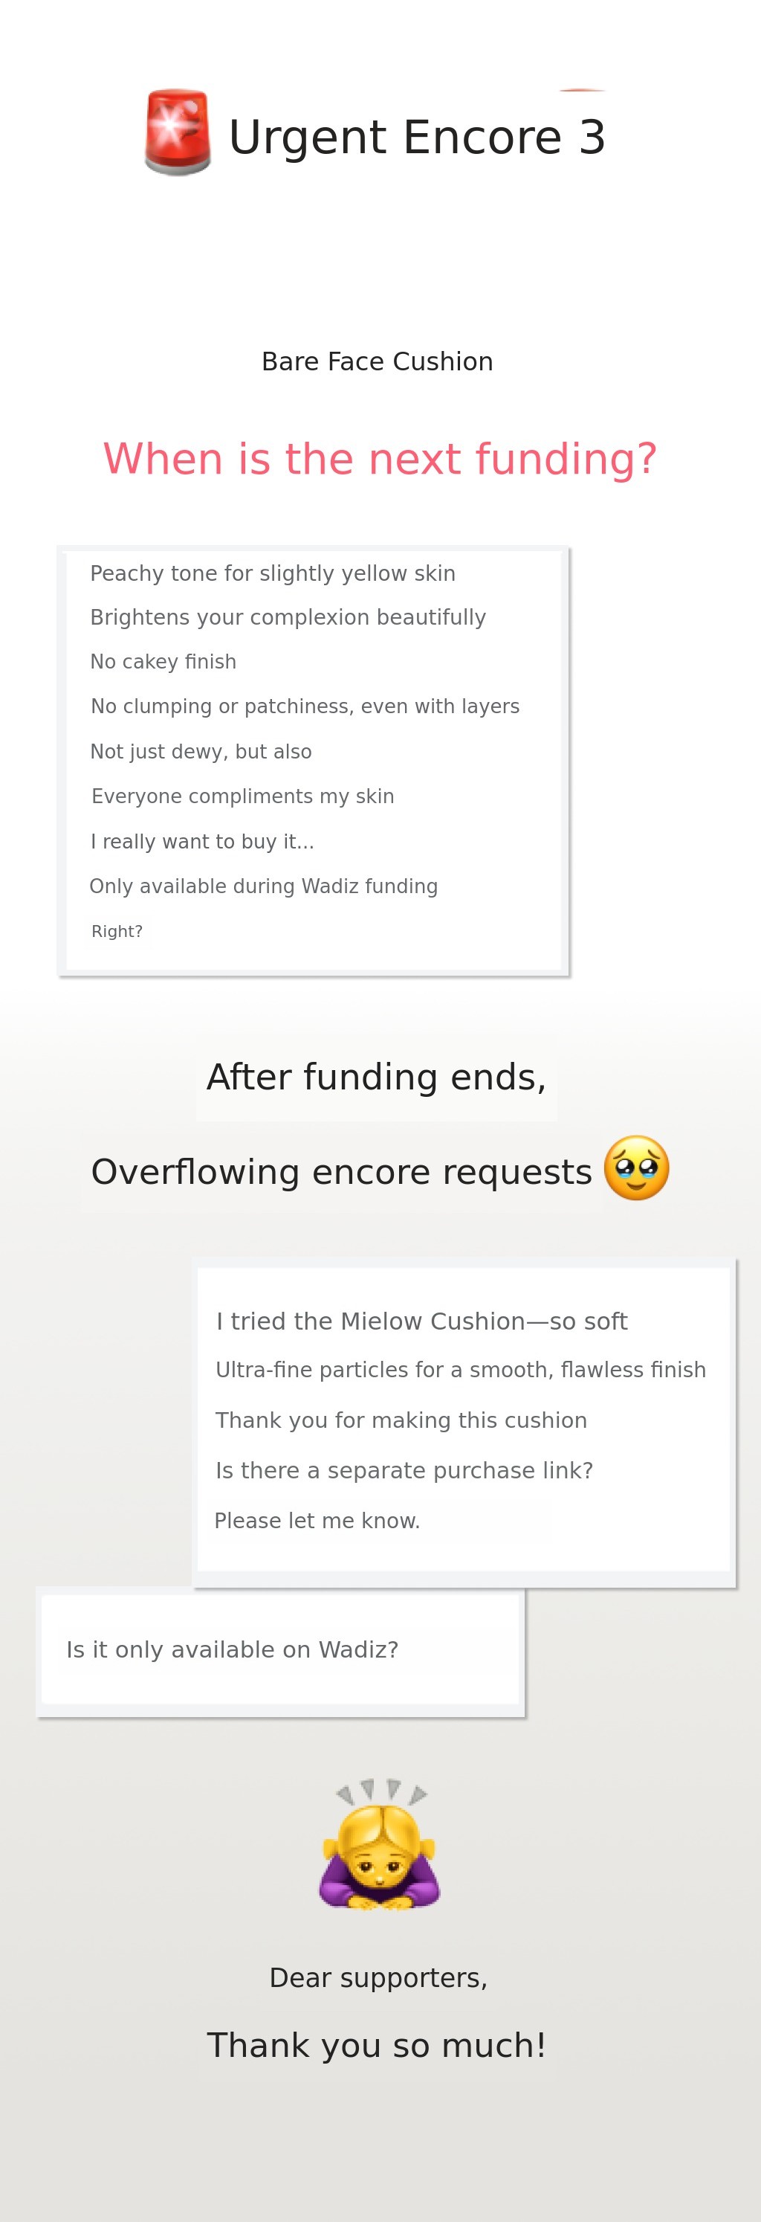761x2222 pixels.
Task: Click the "No cakey finish" comment
Action: 163,662
